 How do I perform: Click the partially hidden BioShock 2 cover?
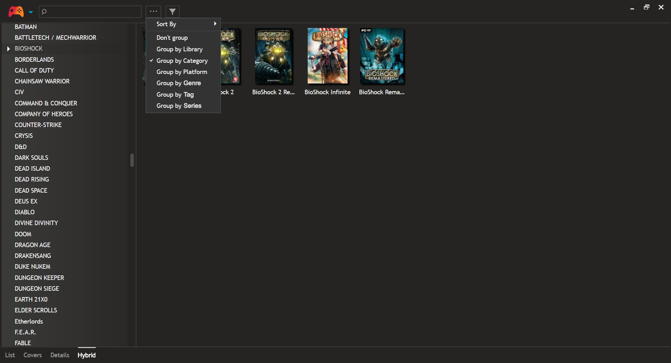230,56
